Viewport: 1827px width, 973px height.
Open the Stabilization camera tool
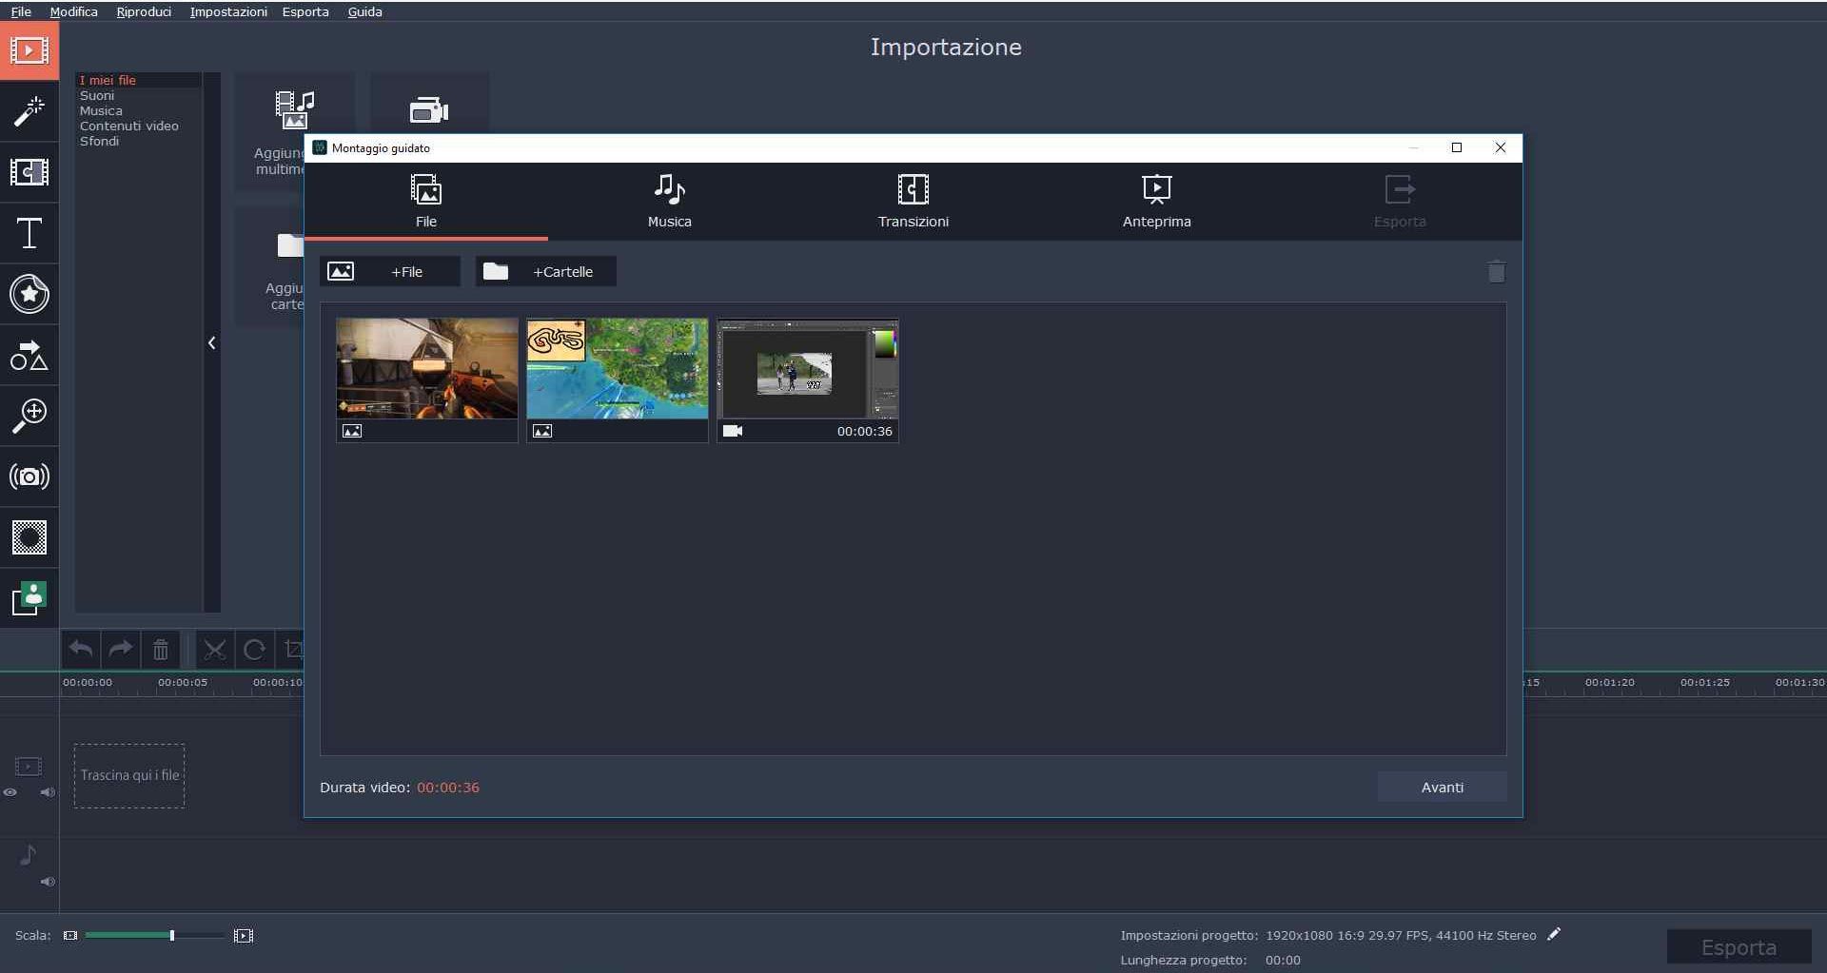pyautogui.click(x=29, y=477)
